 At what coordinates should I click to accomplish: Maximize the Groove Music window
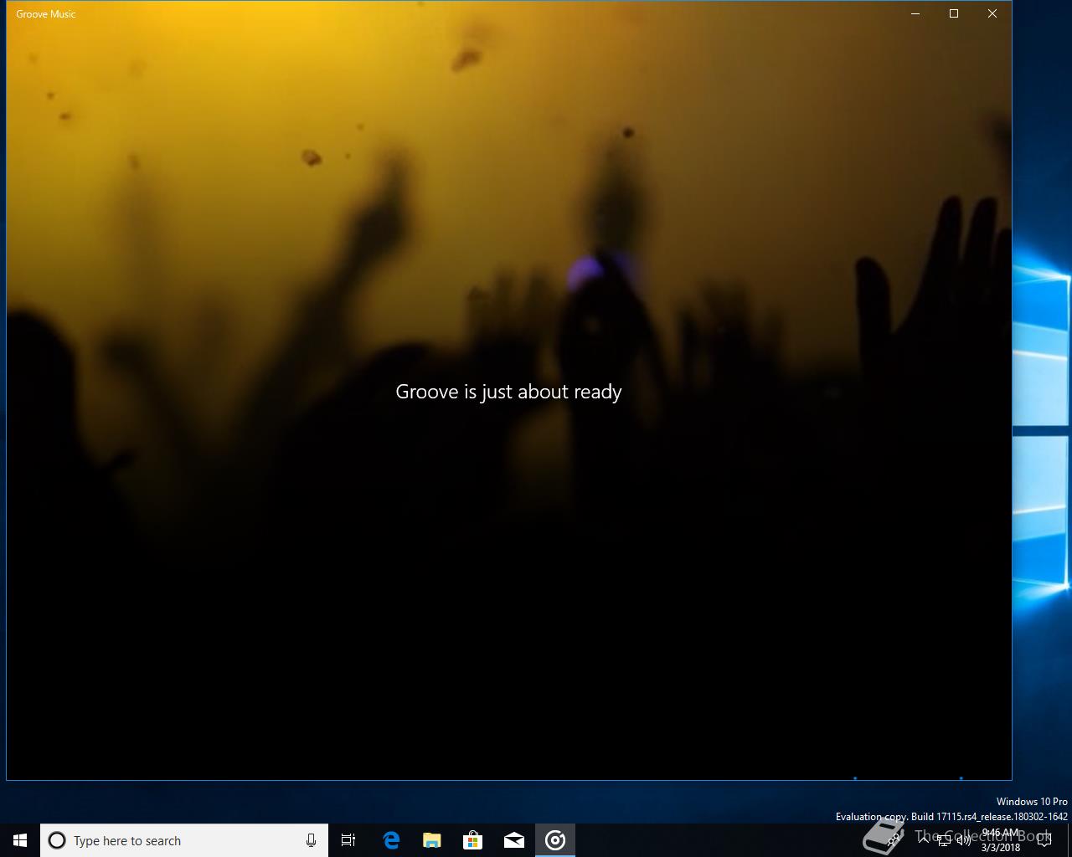[x=954, y=13]
